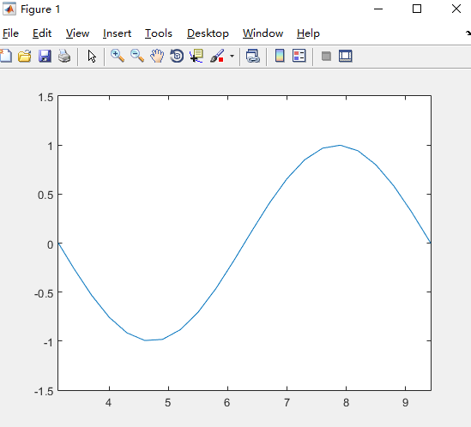Expand the brush color dropdown arrow
This screenshot has width=471, height=427.
click(x=232, y=56)
